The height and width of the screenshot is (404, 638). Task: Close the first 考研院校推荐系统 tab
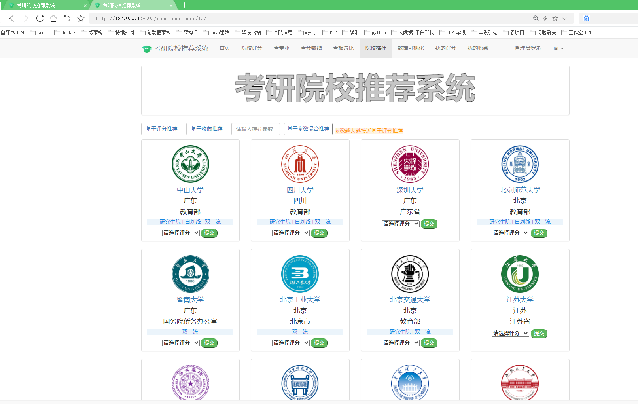point(85,6)
